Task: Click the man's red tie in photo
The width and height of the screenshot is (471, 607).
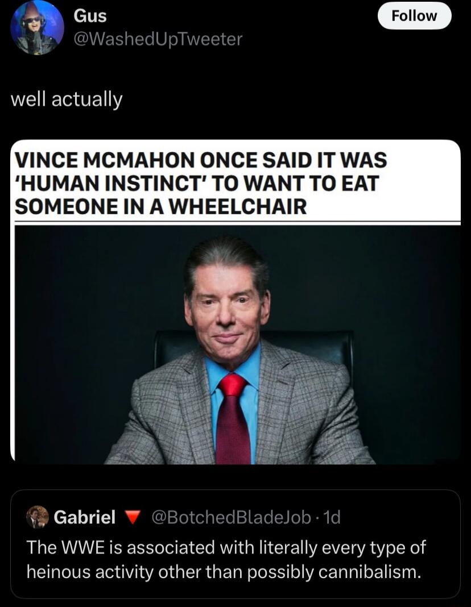Action: pos(233,419)
